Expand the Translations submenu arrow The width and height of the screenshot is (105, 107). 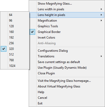coord(101,56)
